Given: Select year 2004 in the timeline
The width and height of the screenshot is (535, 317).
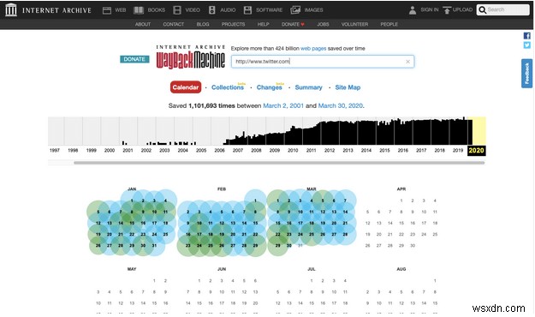Looking at the screenshot, I should pyautogui.click(x=183, y=150).
